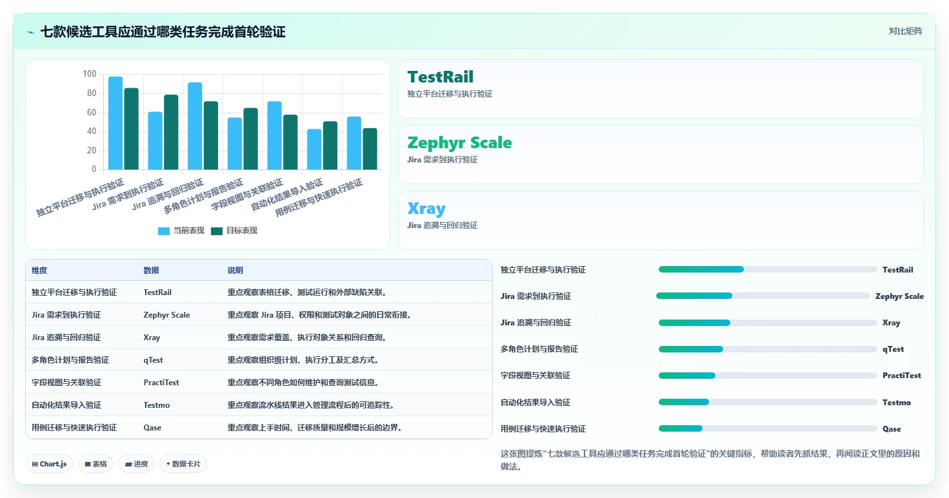Click the PractiTest cell in the table
949x498 pixels.
point(161,383)
